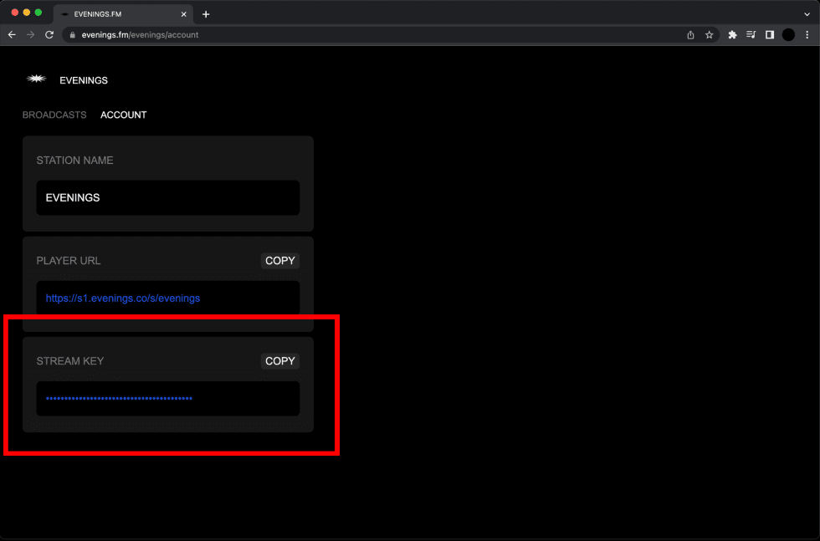The width and height of the screenshot is (820, 541).
Task: Copy the Stream Key
Action: coord(279,361)
